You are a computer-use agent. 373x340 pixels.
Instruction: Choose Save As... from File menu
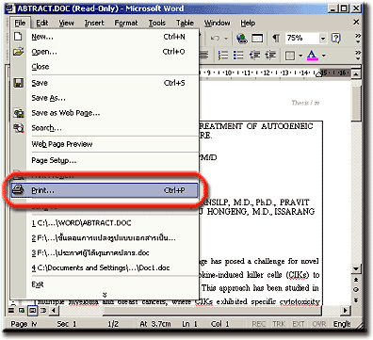tap(105, 98)
